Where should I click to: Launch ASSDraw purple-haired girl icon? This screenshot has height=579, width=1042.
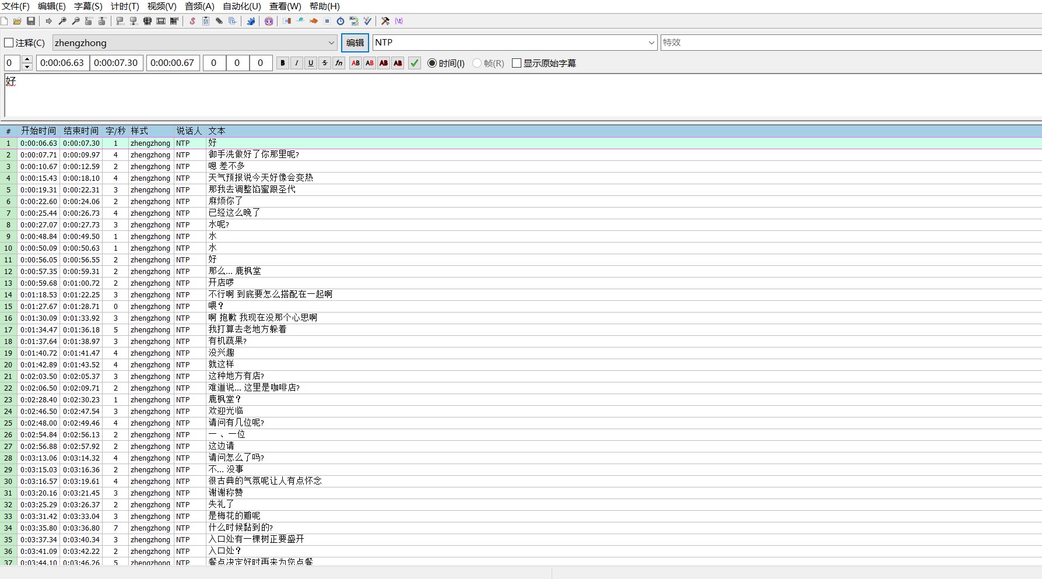coord(269,21)
